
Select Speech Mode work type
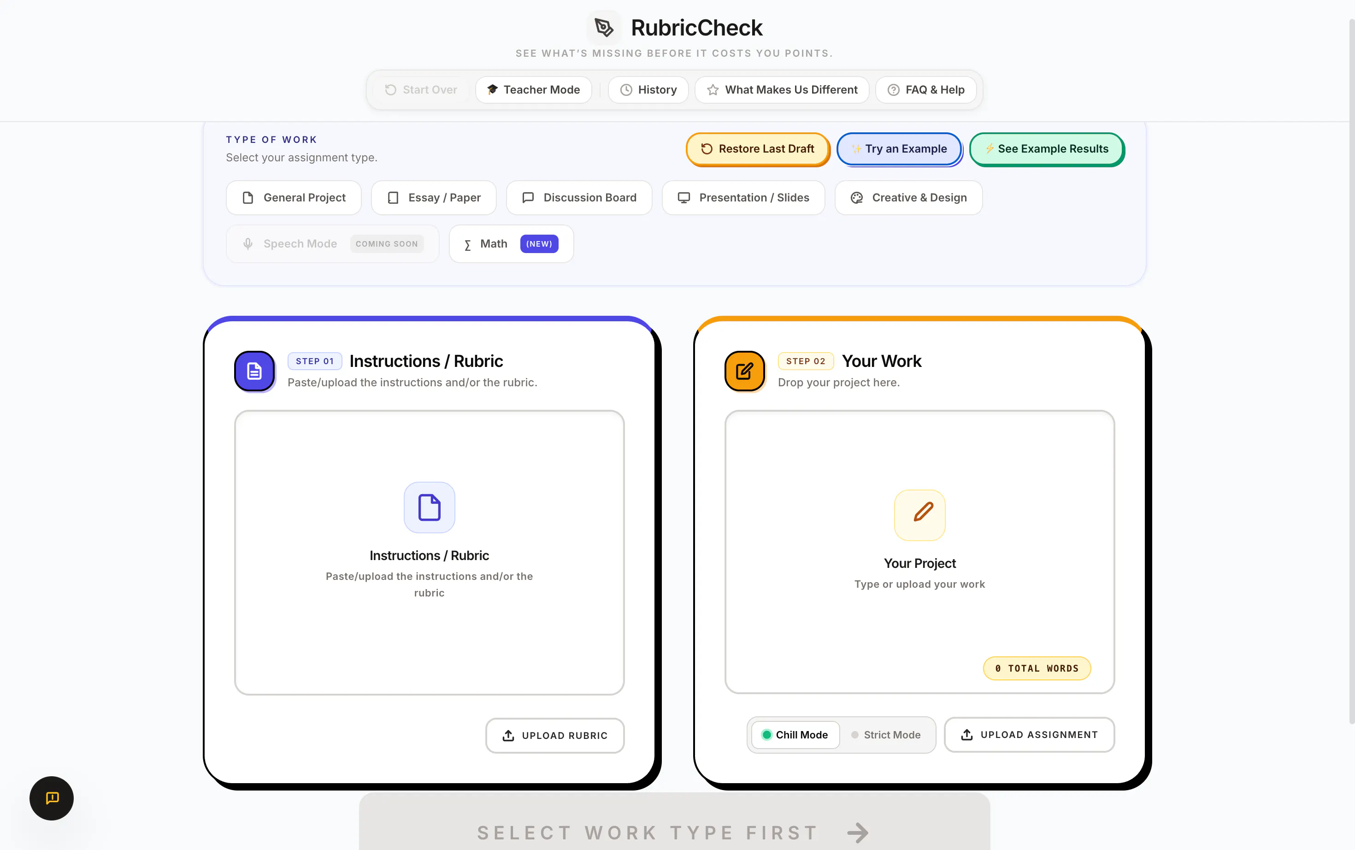pyautogui.click(x=332, y=244)
